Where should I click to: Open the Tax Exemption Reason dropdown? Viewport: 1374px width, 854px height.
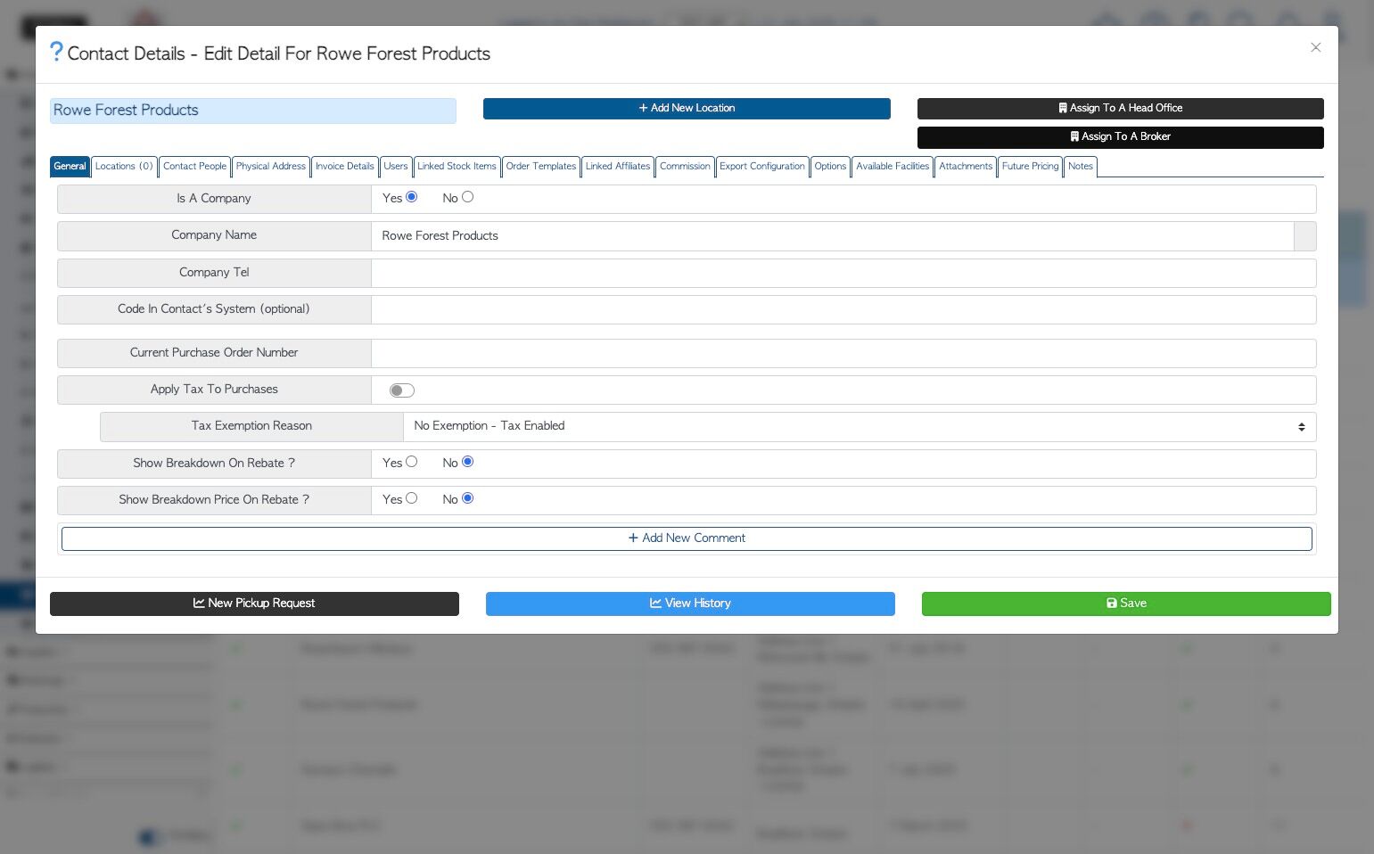point(860,426)
